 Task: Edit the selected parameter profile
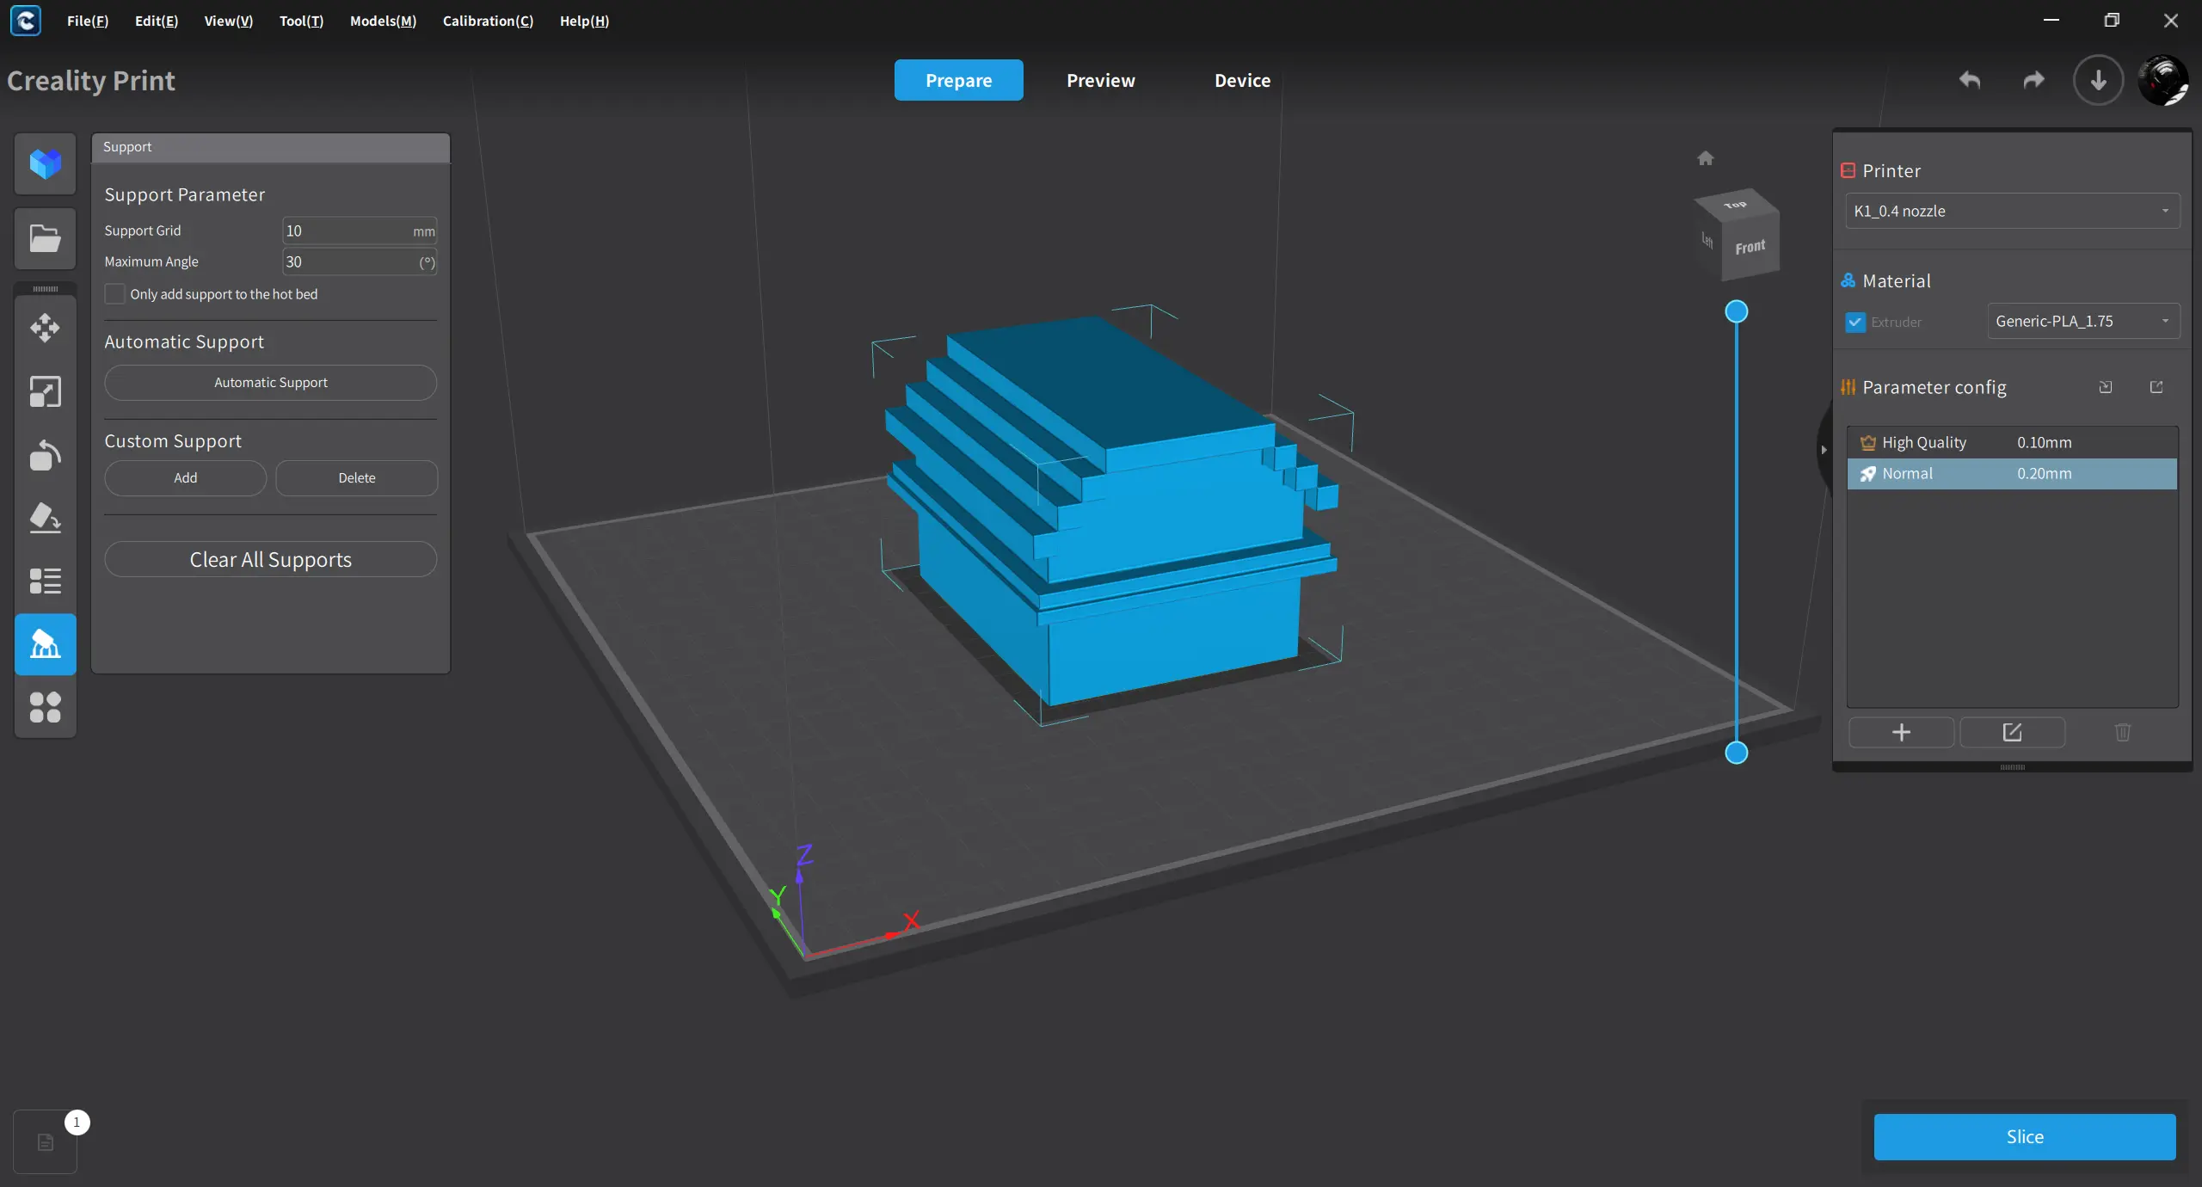[x=2012, y=732]
